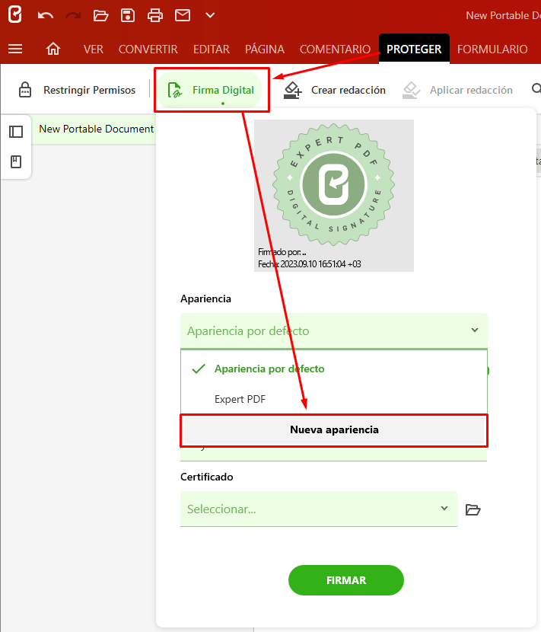Screen dimensions: 541x632
Task: Click the FIRMAR button
Action: click(x=346, y=580)
